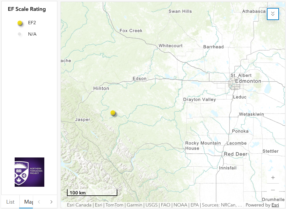Screen dimensions: 286x209
Task: Switch to the List tab
Action: [x=11, y=202]
